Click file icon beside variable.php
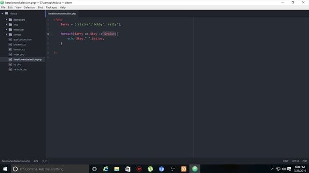 coord(10,69)
